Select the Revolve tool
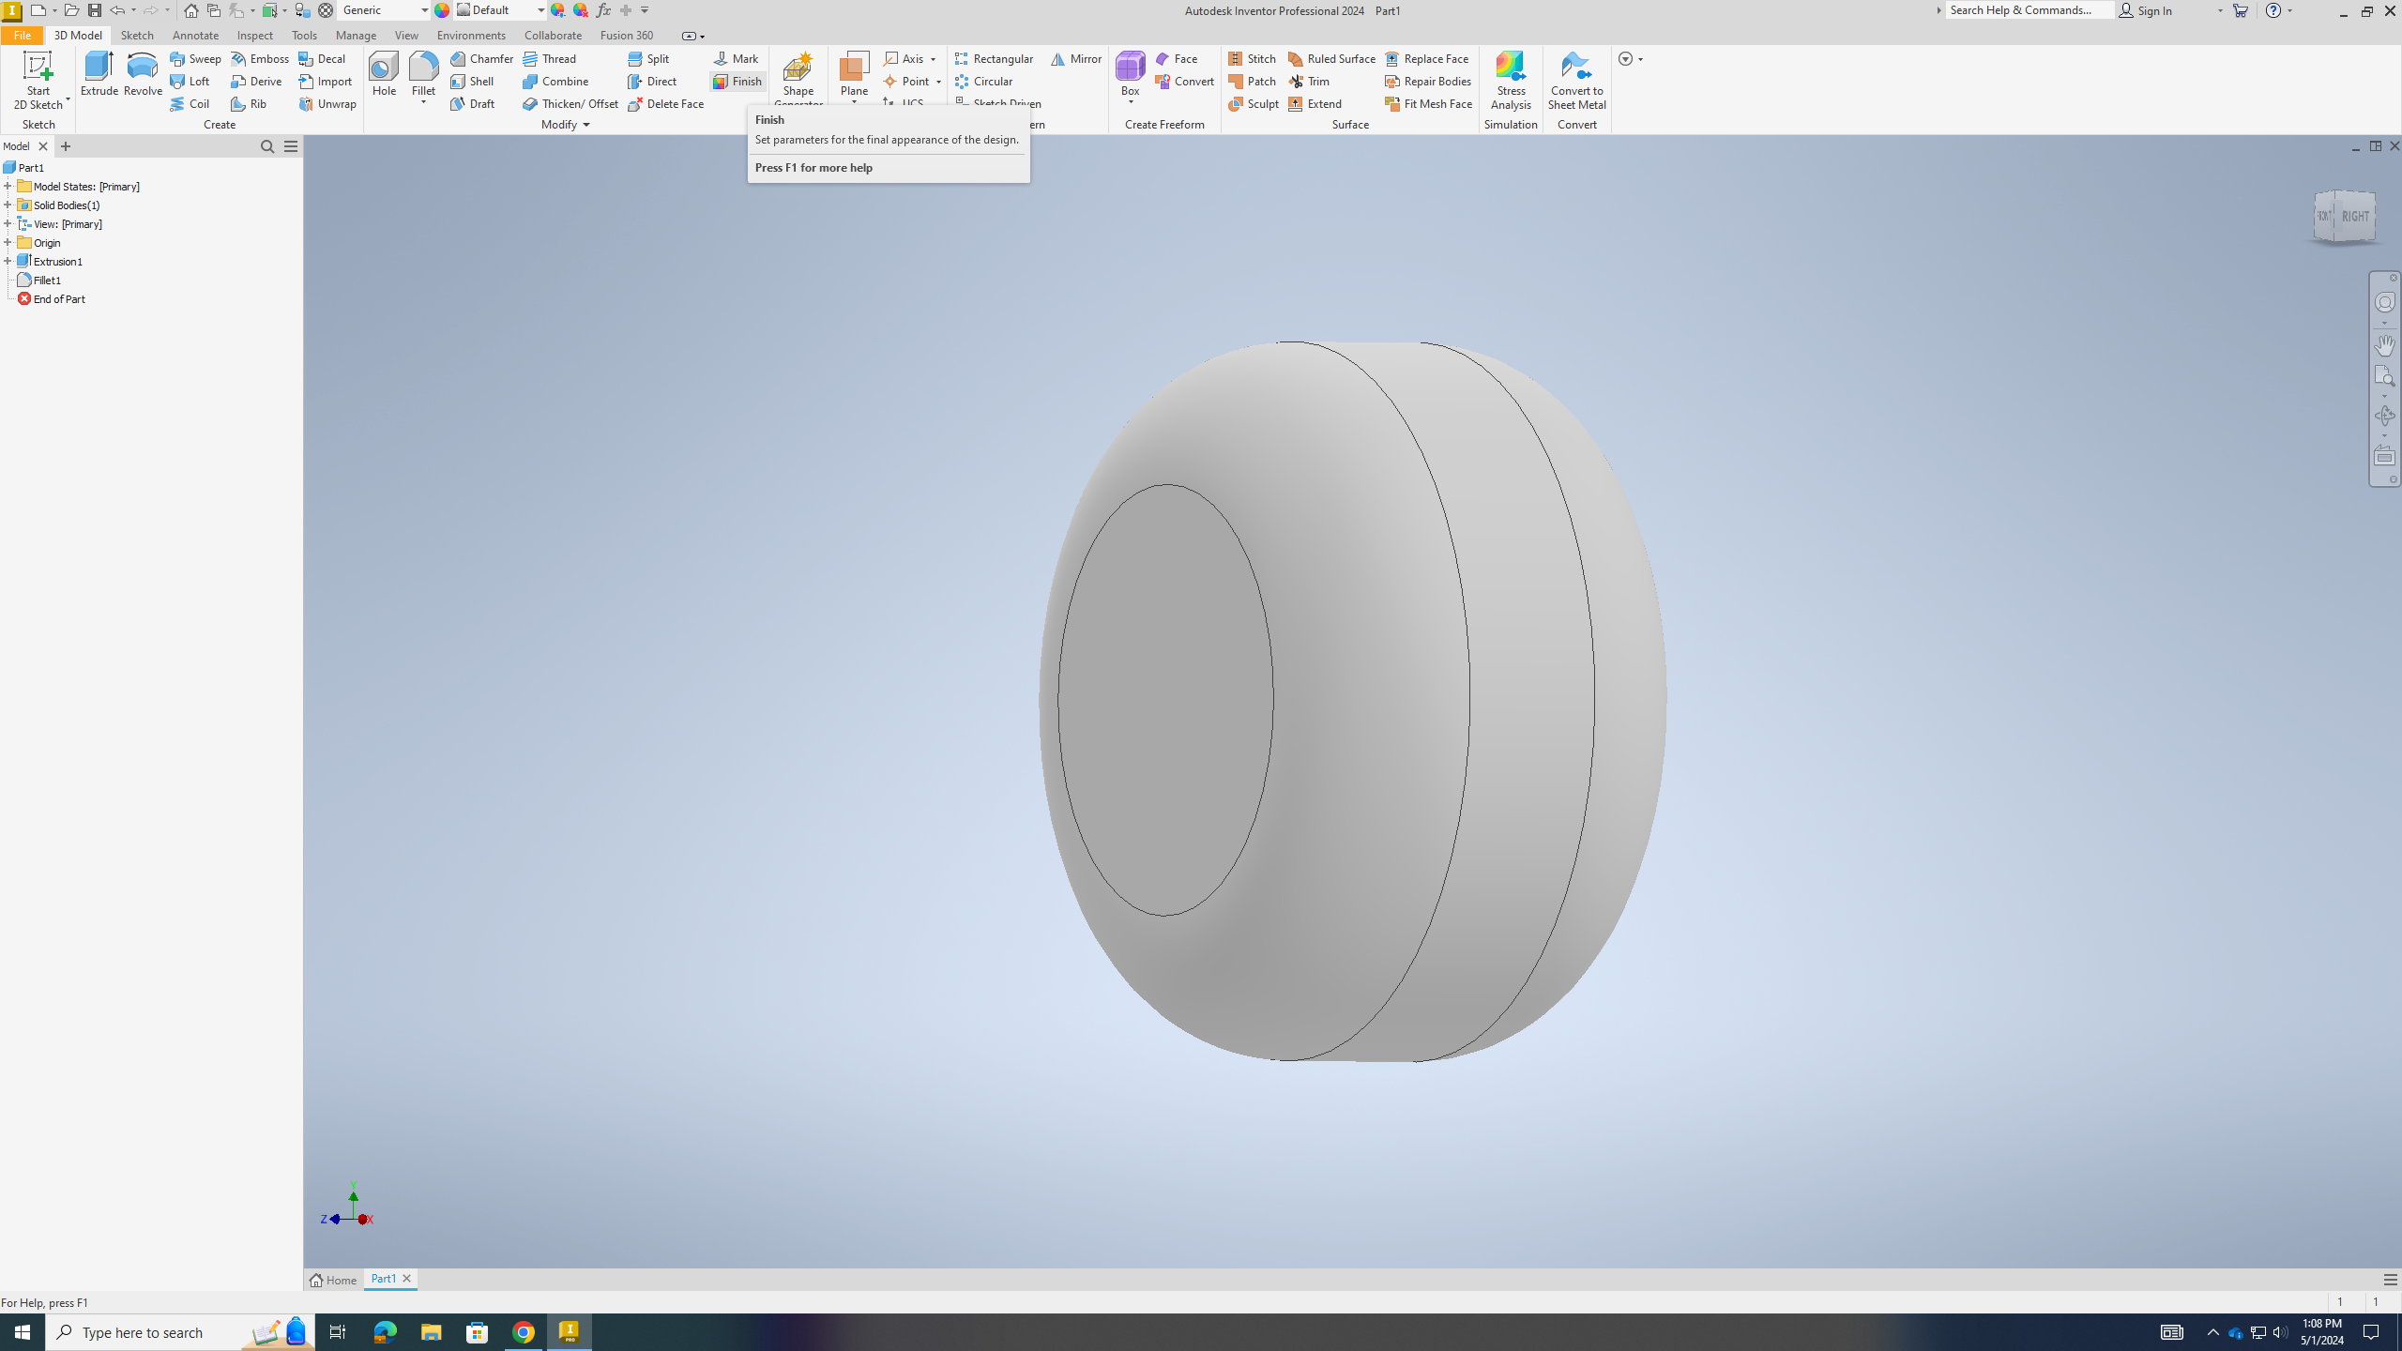Image resolution: width=2402 pixels, height=1351 pixels. pos(143,74)
